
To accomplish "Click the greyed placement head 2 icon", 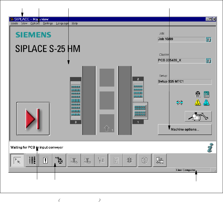I will [x=88, y=160].
